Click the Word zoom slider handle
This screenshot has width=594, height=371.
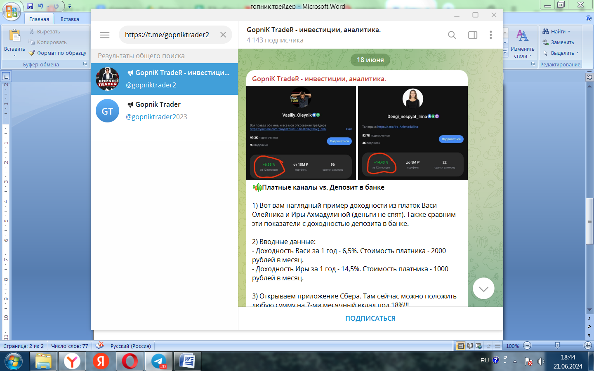point(557,345)
